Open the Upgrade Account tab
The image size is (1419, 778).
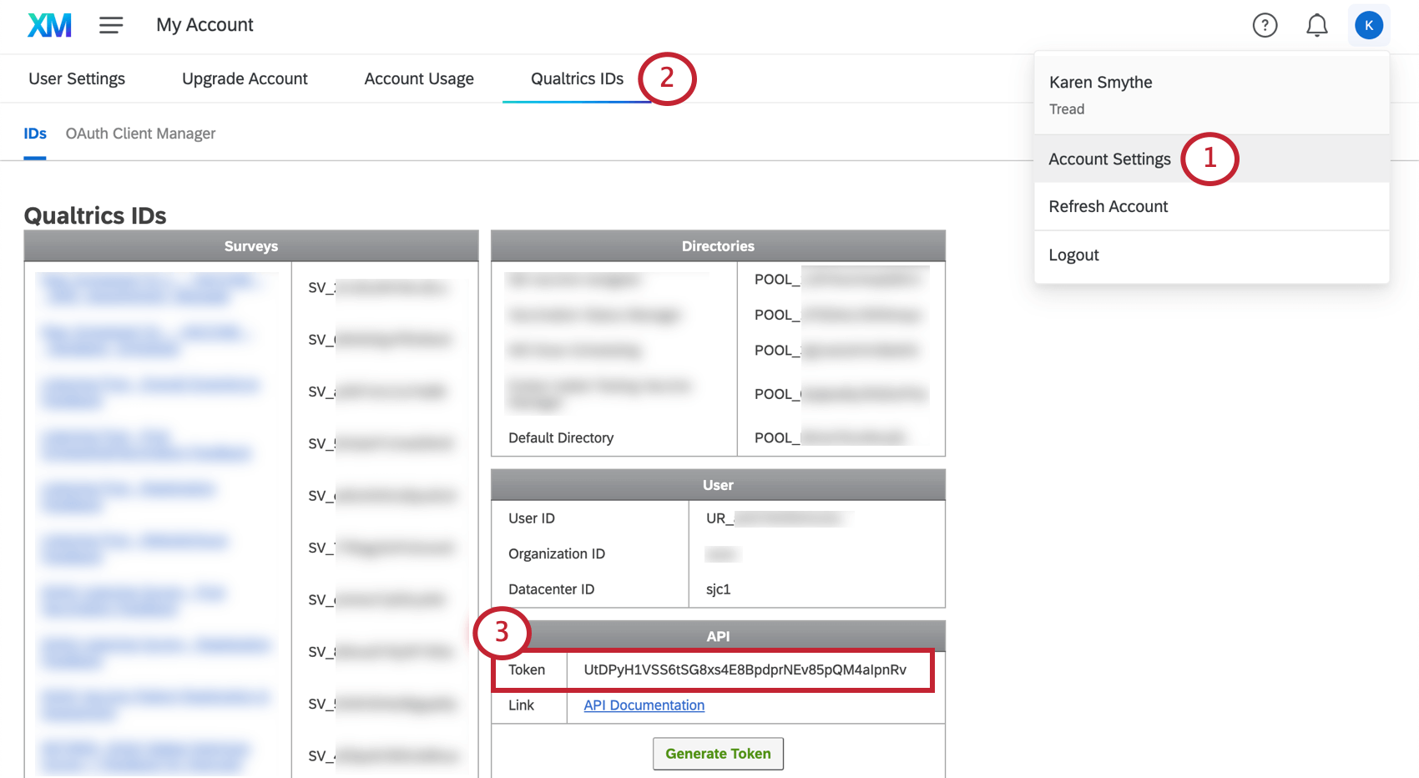245,78
